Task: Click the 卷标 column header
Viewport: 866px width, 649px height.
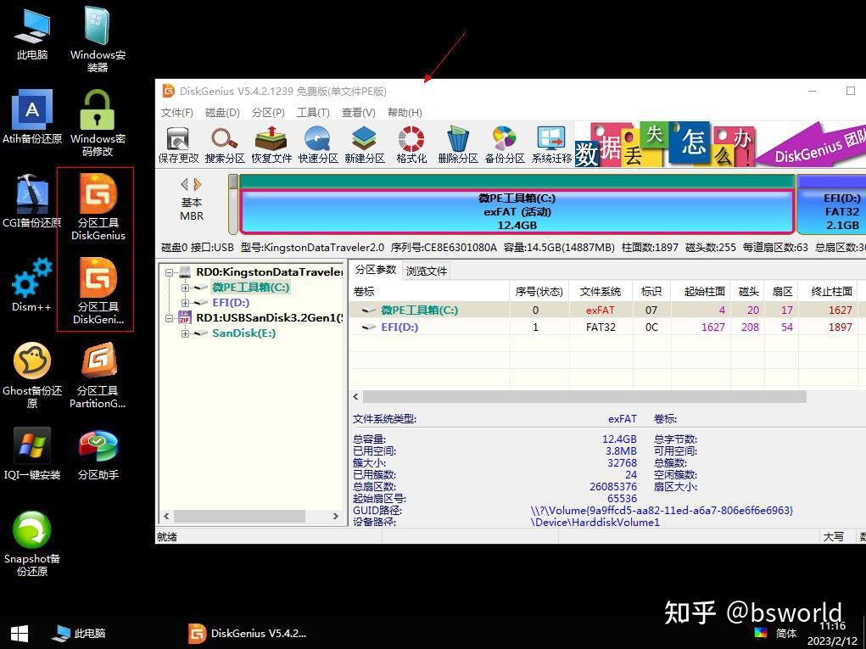Action: pos(429,291)
